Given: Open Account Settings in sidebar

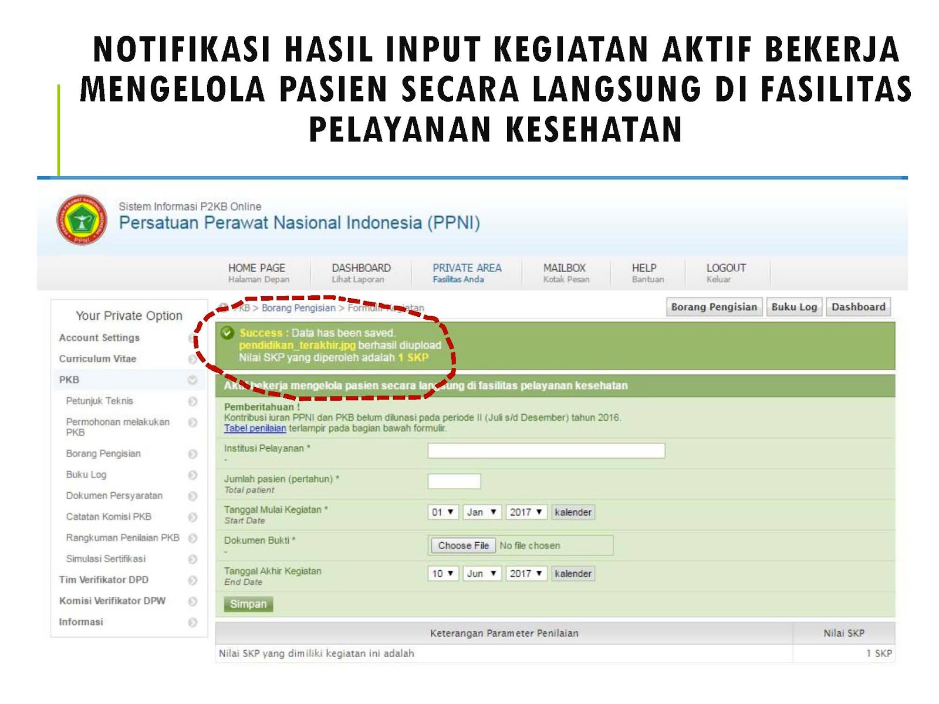Looking at the screenshot, I should tap(99, 338).
